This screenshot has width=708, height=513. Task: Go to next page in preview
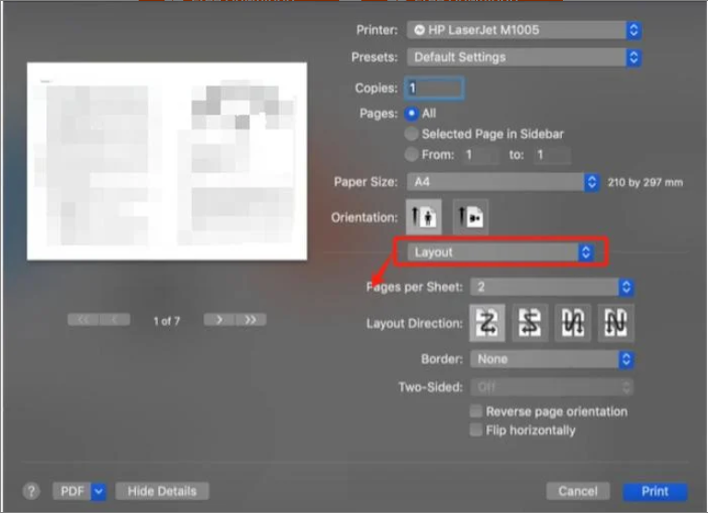click(217, 320)
